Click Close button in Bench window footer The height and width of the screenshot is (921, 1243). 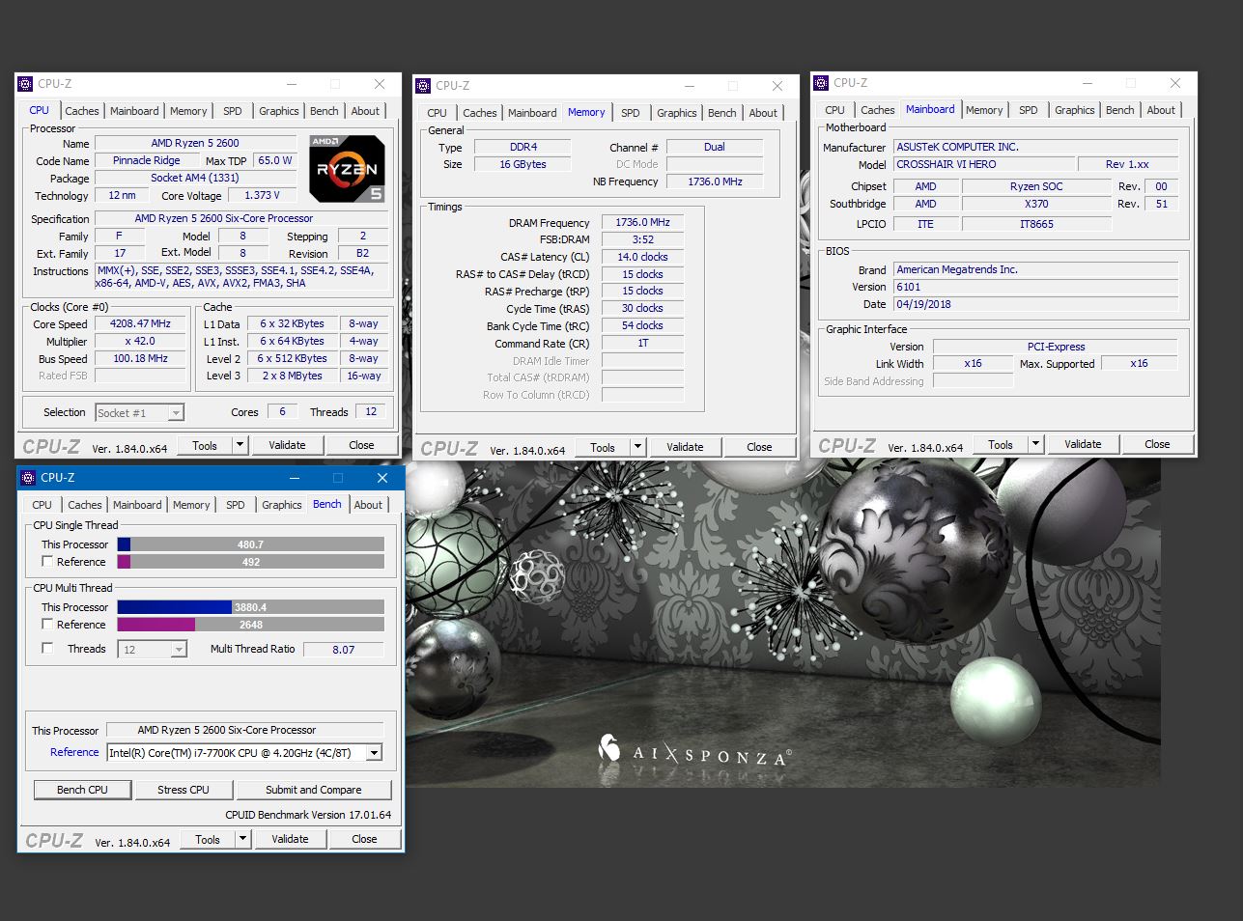click(364, 840)
